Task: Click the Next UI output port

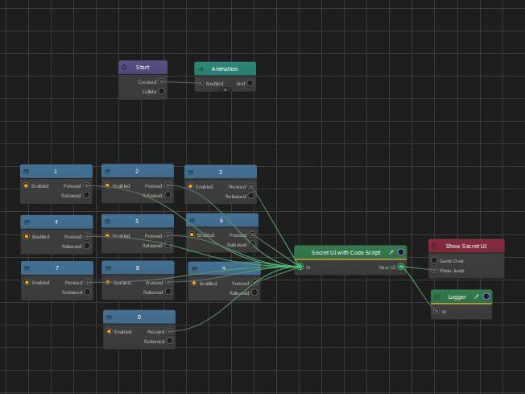Action: pos(401,267)
